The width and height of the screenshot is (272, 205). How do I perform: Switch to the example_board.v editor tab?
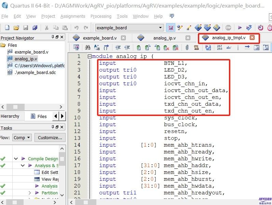coord(100,38)
